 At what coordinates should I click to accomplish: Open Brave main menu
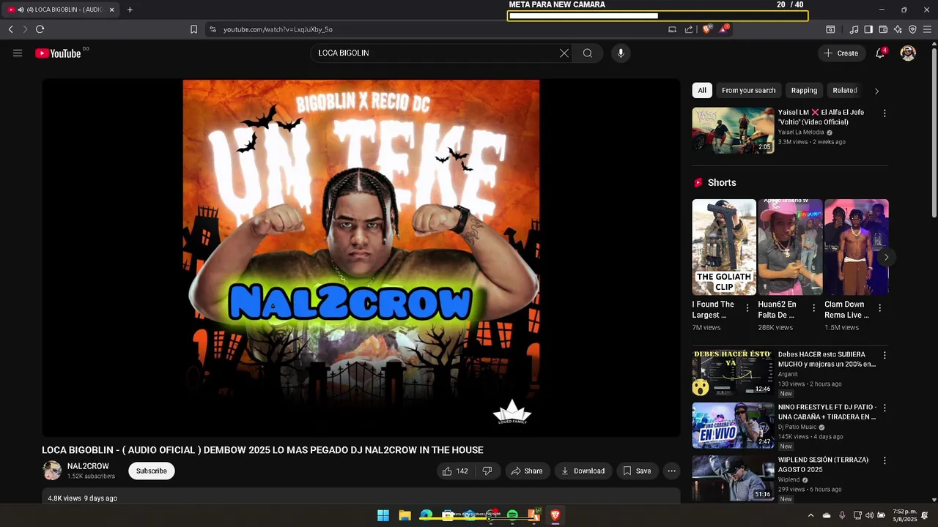[x=927, y=29]
